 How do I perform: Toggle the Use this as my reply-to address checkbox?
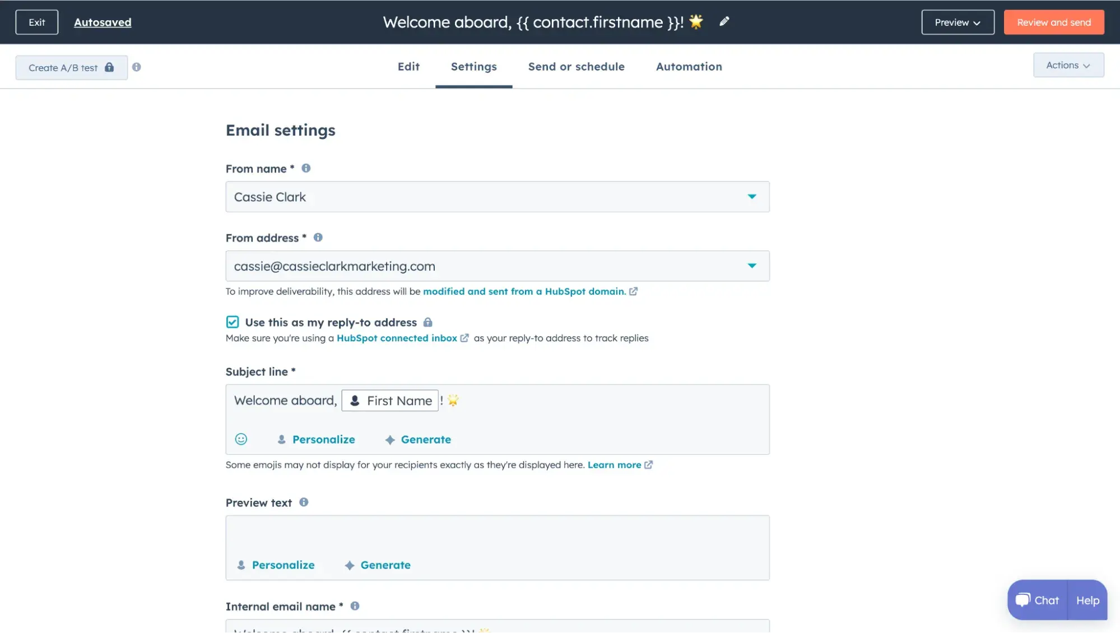coord(233,322)
